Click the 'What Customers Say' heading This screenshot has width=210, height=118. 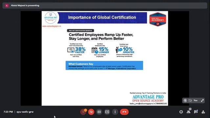point(81,64)
